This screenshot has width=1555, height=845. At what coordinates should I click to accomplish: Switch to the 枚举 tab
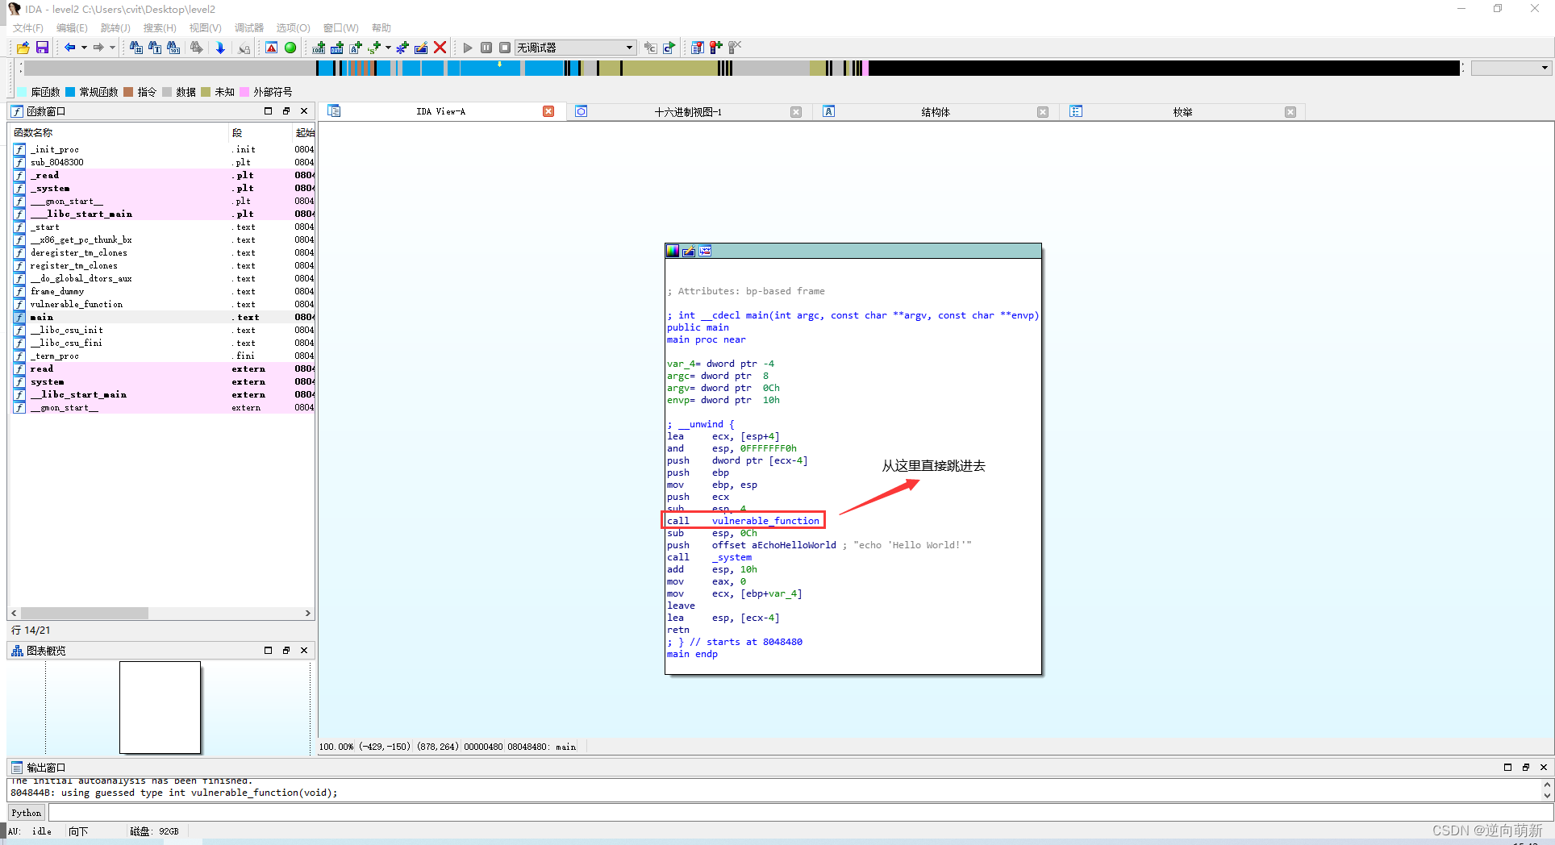click(x=1182, y=112)
